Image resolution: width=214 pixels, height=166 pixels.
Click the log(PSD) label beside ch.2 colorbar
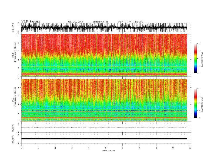pos(202,104)
